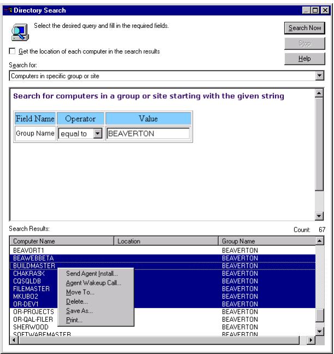Click the Location column header

(x=166, y=241)
